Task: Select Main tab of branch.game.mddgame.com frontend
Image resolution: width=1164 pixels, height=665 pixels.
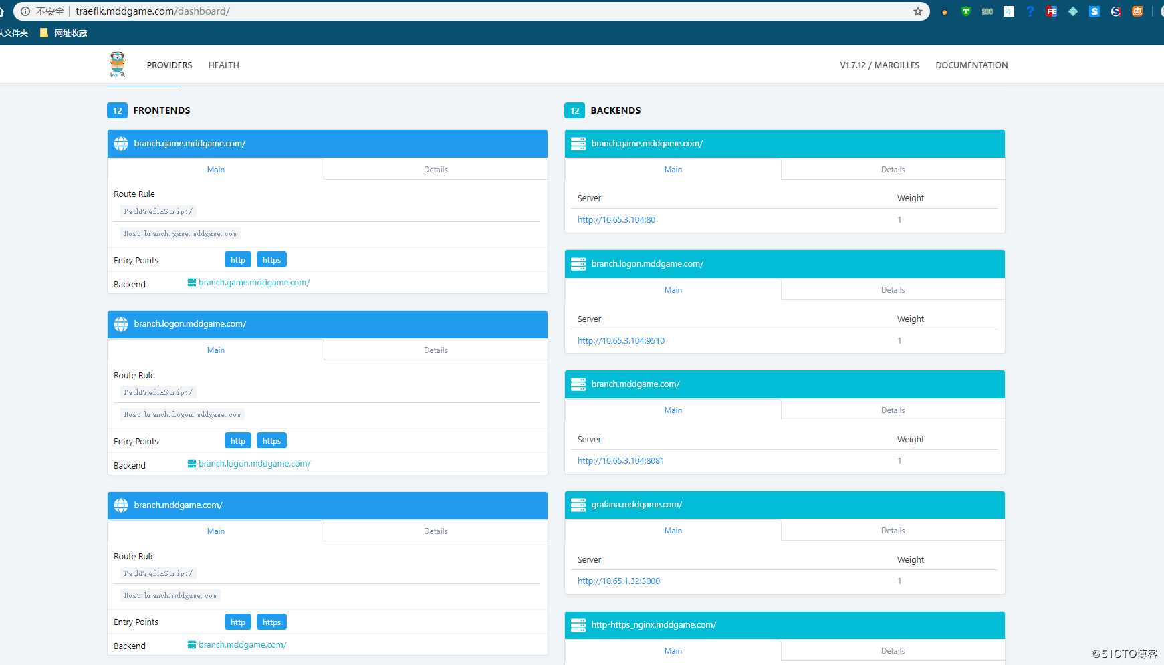Action: 215,169
